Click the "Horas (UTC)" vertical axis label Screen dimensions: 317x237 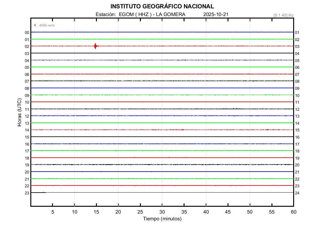(20, 112)
